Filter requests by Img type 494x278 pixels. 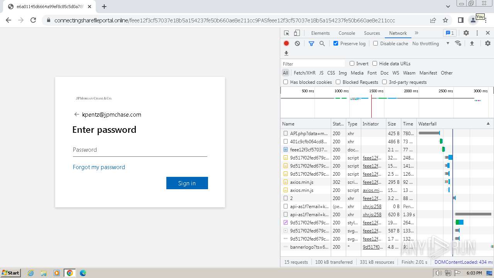click(x=343, y=73)
